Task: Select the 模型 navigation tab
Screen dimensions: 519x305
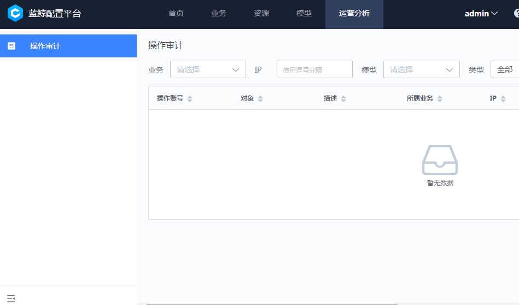Action: [304, 14]
